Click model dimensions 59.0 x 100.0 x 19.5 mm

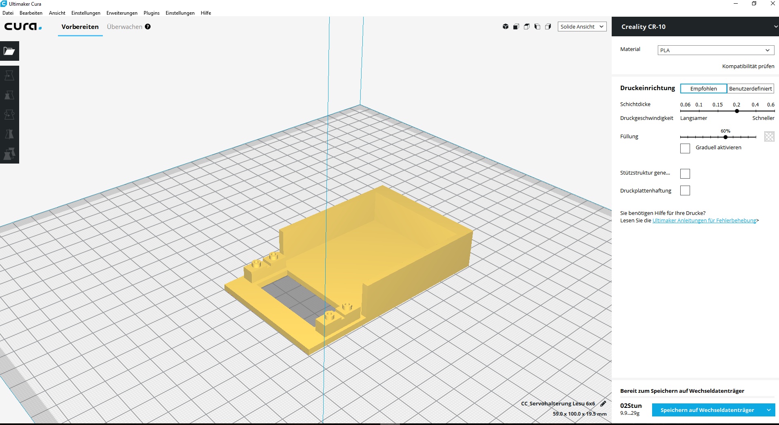point(579,414)
